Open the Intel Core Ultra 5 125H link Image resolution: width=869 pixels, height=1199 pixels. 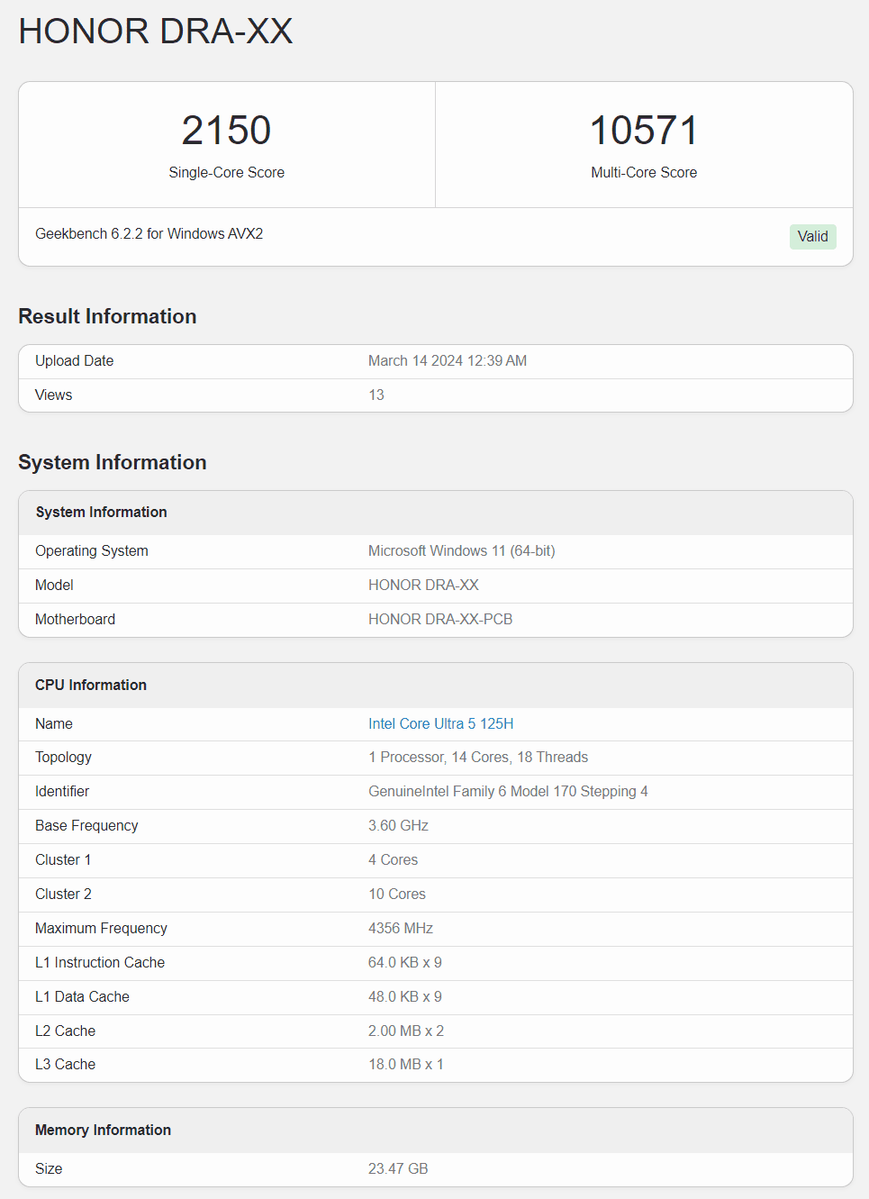click(440, 723)
